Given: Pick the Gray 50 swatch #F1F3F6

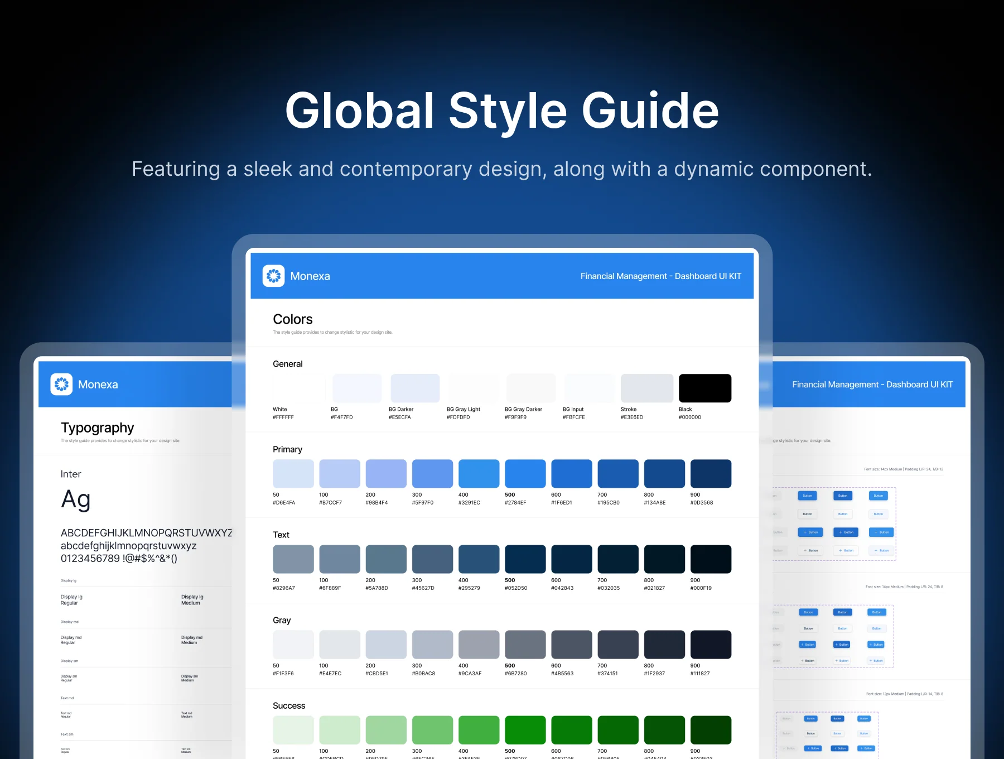Looking at the screenshot, I should tap(293, 645).
